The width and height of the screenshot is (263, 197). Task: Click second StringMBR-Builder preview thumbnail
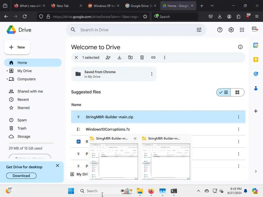coord(166,161)
